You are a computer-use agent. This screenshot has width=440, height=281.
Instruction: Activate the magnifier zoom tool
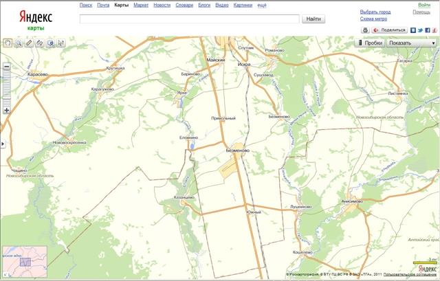[19, 43]
